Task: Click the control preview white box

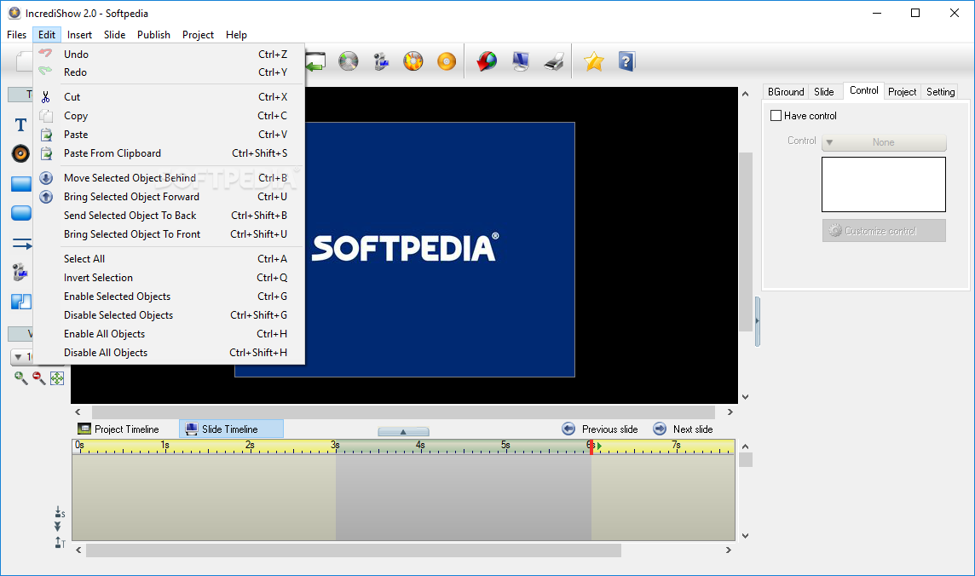Action: (x=884, y=185)
